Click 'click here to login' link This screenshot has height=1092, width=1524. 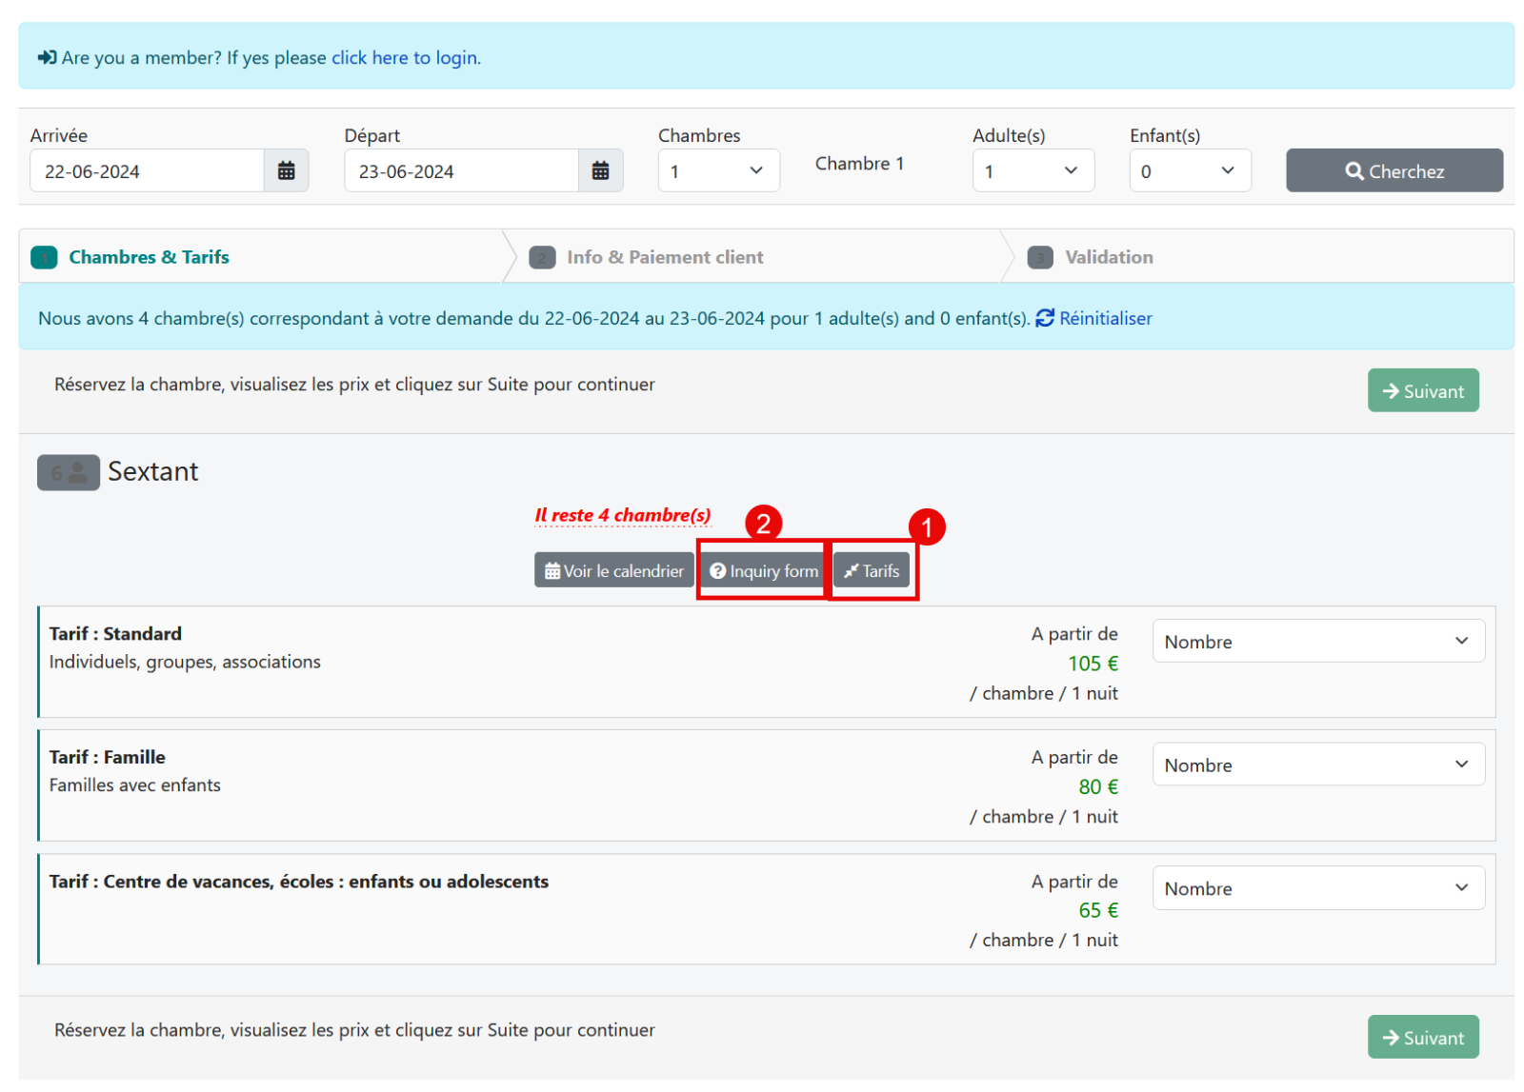(x=405, y=58)
